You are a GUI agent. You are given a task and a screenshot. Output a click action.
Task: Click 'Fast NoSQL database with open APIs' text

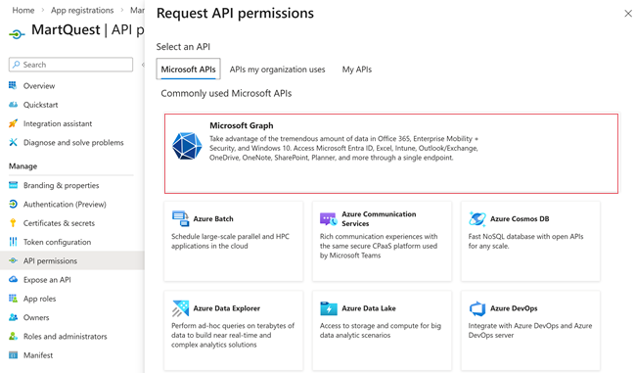(525, 241)
